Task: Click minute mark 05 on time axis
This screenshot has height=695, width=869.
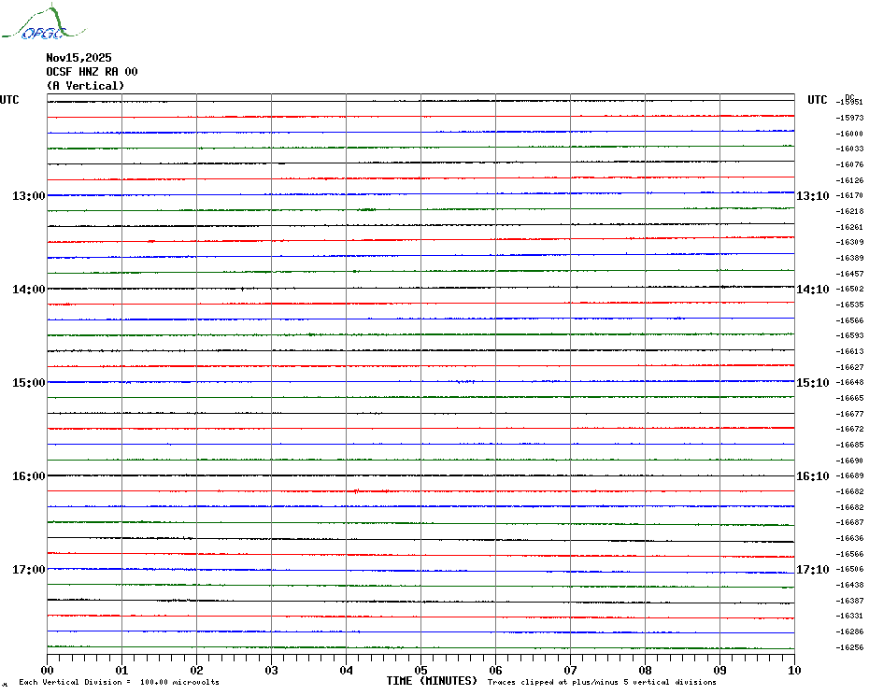Action: [x=420, y=670]
